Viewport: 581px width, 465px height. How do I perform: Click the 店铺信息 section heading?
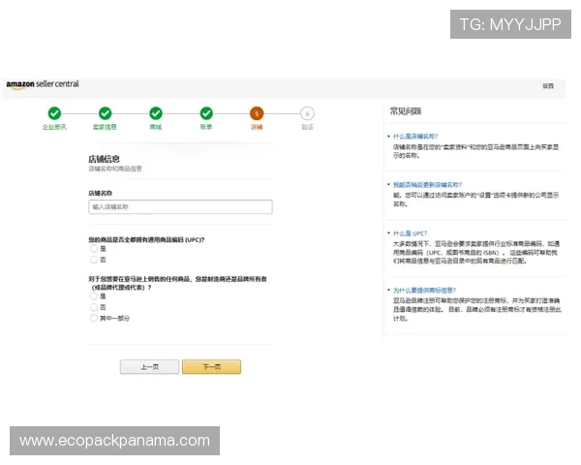tap(104, 159)
